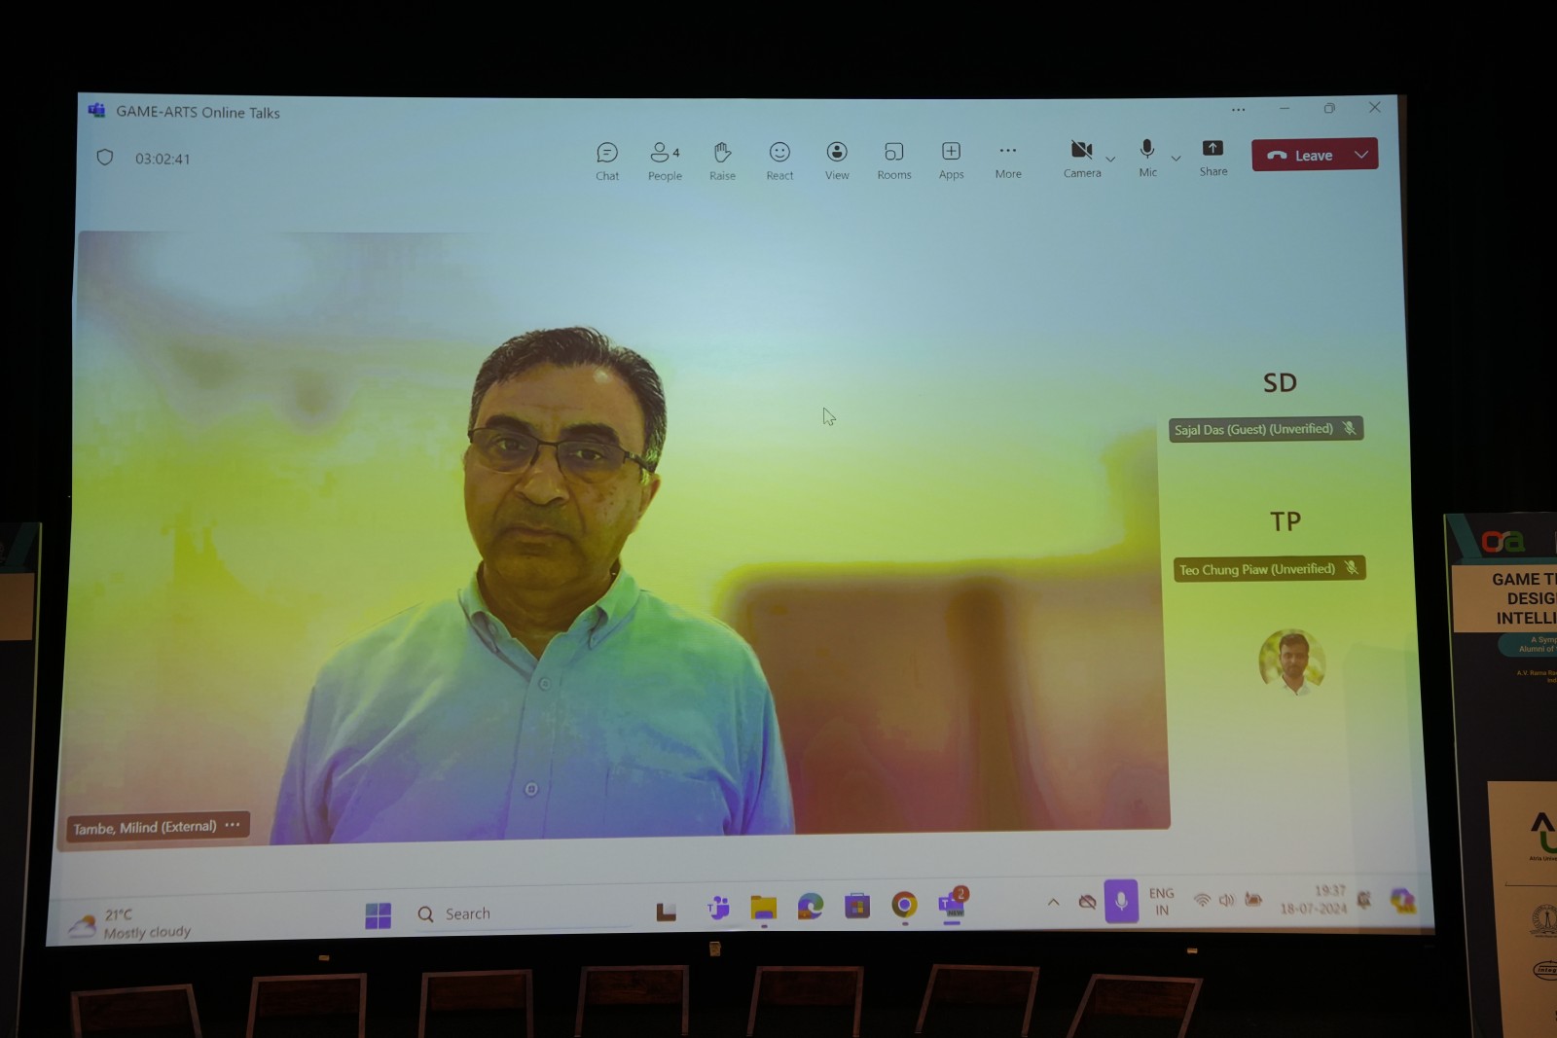Open the Chat panel
This screenshot has width=1557, height=1038.
(607, 161)
